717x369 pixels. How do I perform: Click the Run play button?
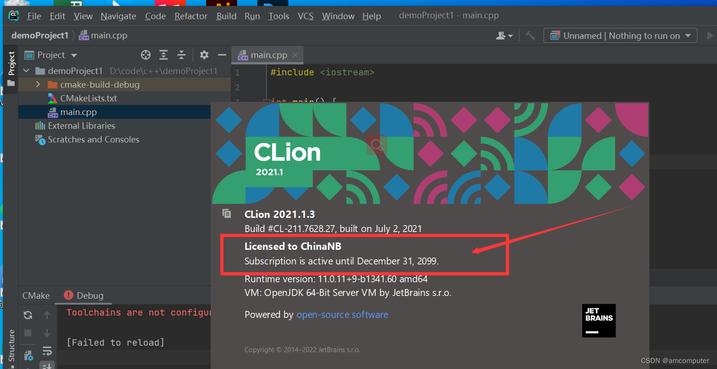pos(710,36)
